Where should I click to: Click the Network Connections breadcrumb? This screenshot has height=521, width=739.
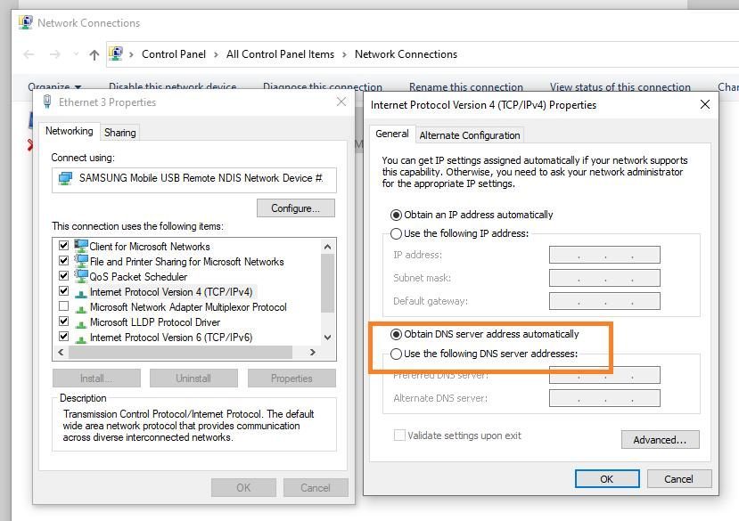(406, 54)
